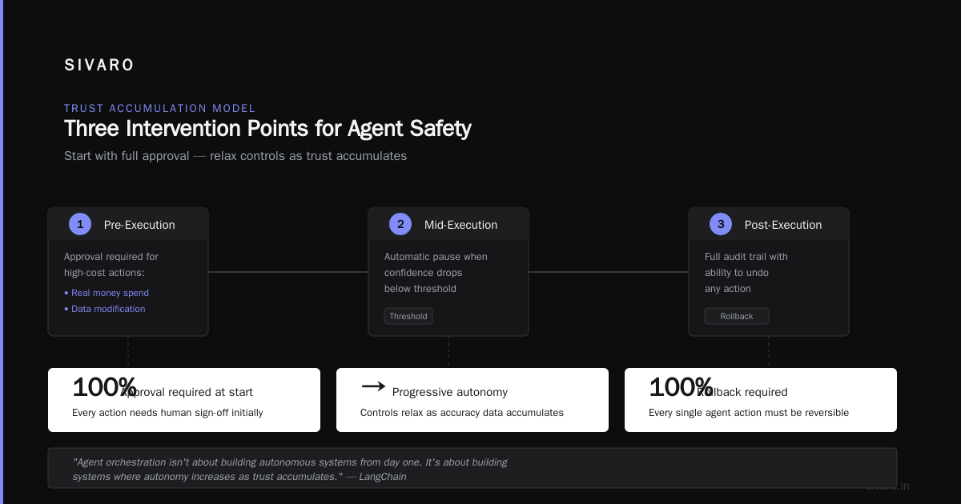The image size is (961, 504).
Task: Select the SIVARO logo text
Action: click(99, 66)
